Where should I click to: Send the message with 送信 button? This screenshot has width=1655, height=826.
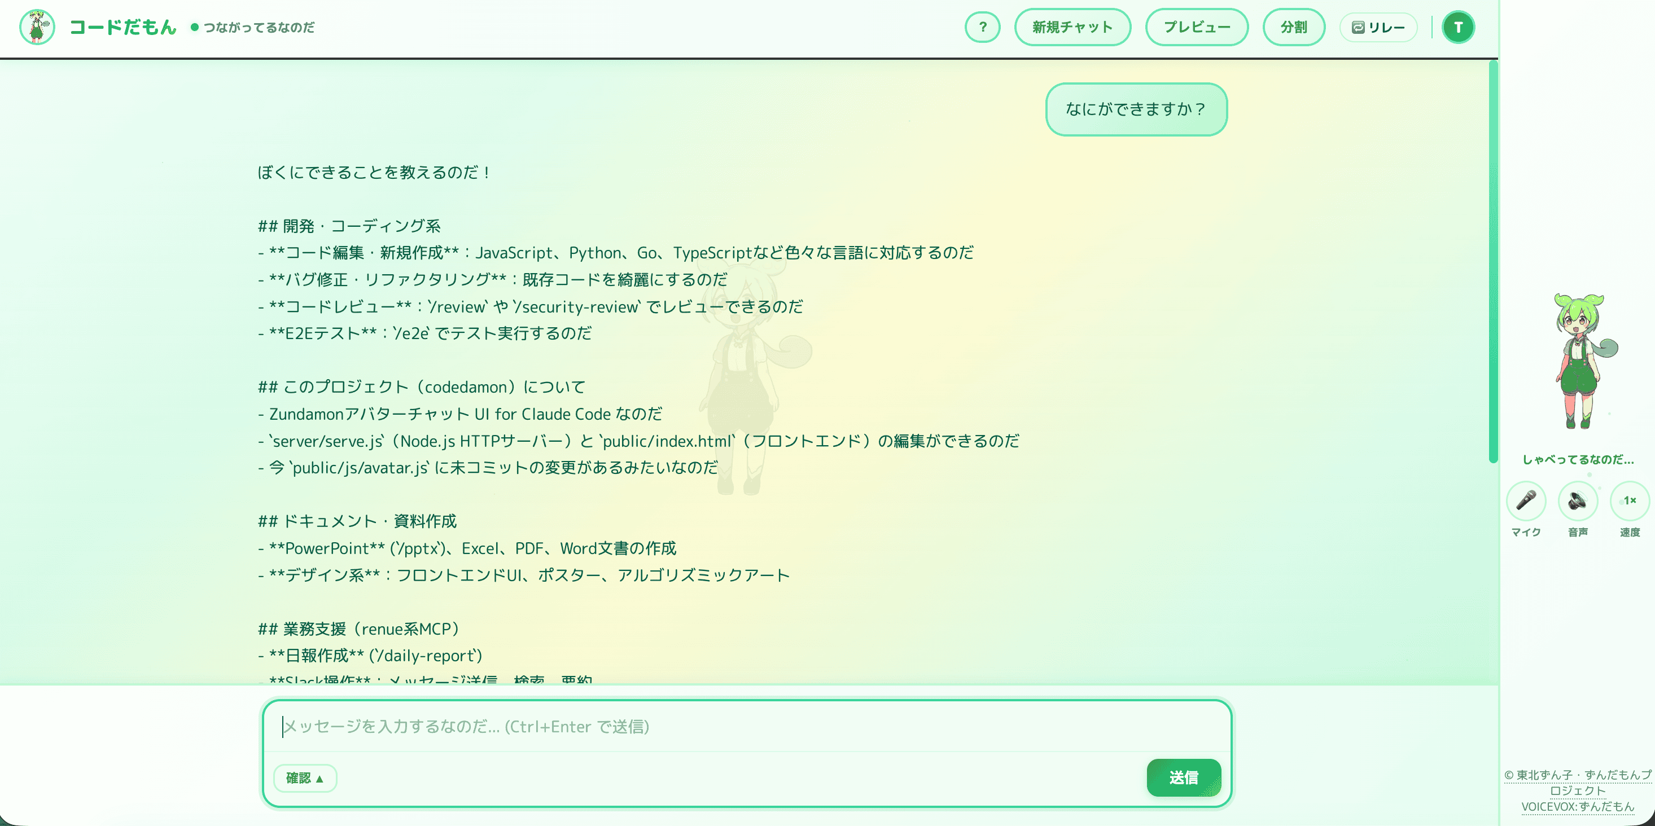[x=1184, y=778]
